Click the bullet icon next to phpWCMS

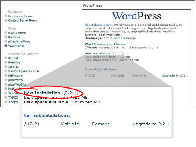5,80
